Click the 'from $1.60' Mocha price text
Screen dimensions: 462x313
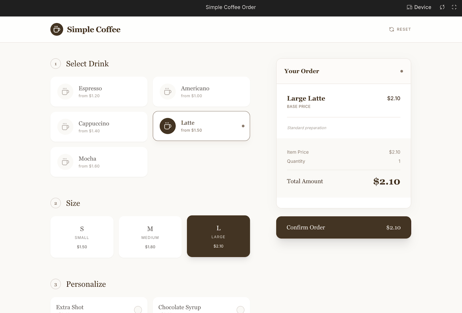coord(89,166)
